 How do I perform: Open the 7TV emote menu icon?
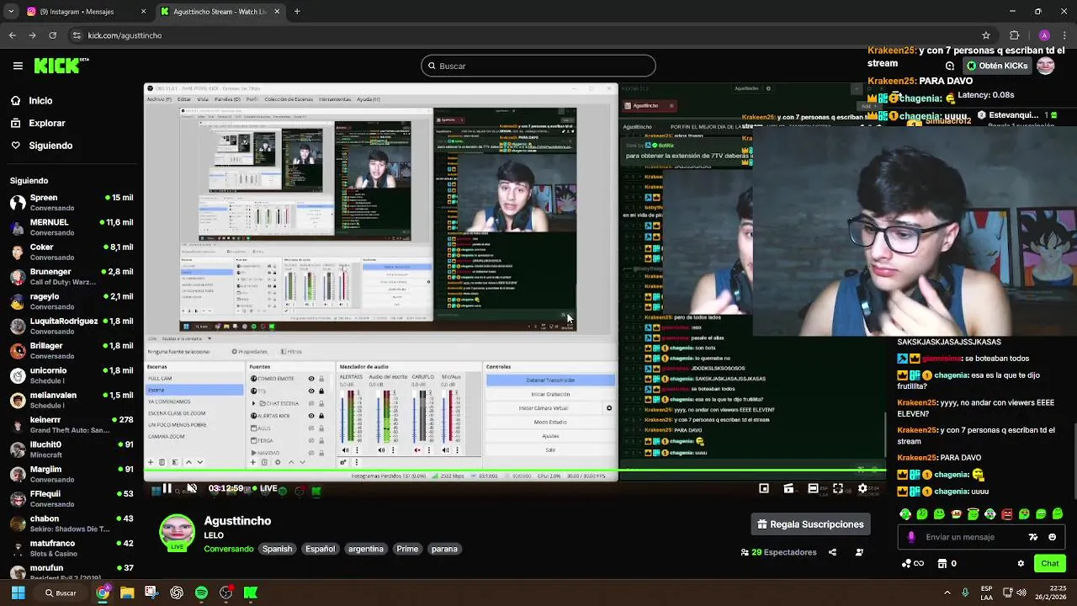tap(1033, 537)
